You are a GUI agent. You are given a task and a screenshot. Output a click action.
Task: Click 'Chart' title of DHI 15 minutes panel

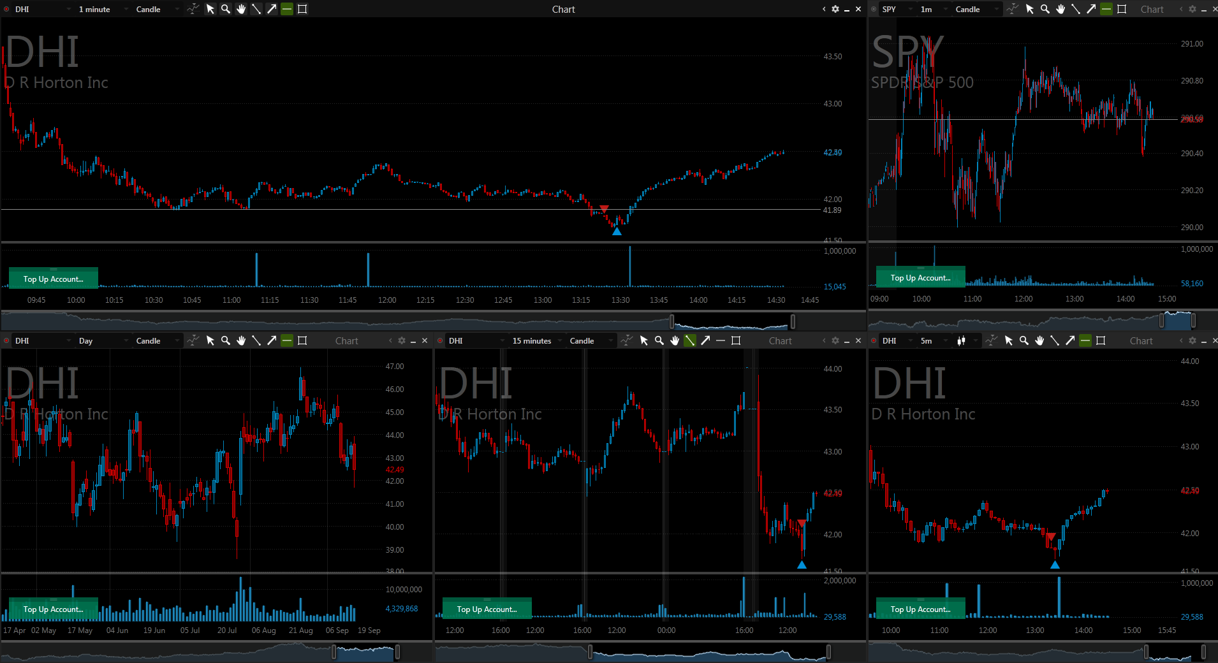click(781, 340)
